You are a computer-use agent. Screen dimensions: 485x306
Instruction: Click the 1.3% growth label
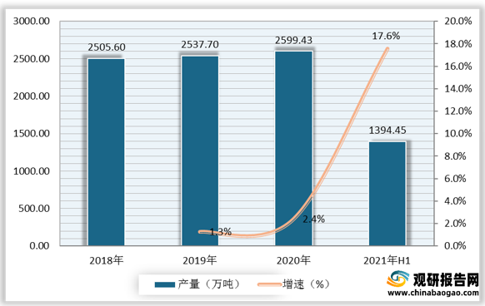click(220, 232)
